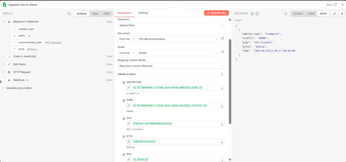Image resolution: width=346 pixels, height=162 pixels.
Task: Search the output panel with magnifier icon
Action: [x=286, y=13]
